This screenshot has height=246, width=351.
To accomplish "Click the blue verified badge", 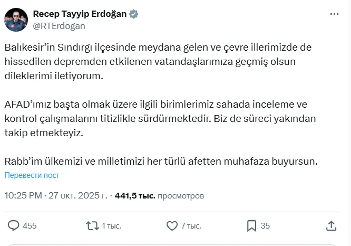I will coord(134,14).
